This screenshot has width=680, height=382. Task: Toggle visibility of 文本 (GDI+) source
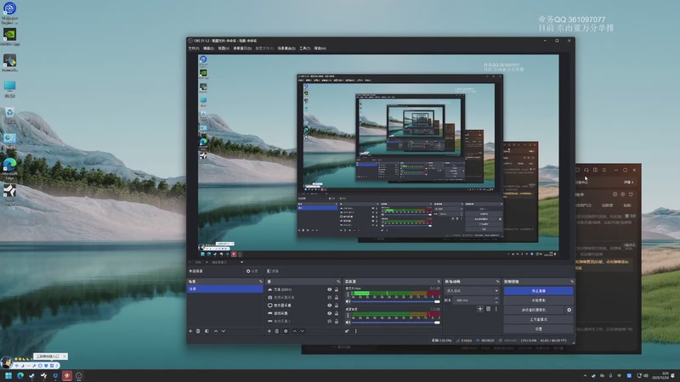pyautogui.click(x=330, y=289)
